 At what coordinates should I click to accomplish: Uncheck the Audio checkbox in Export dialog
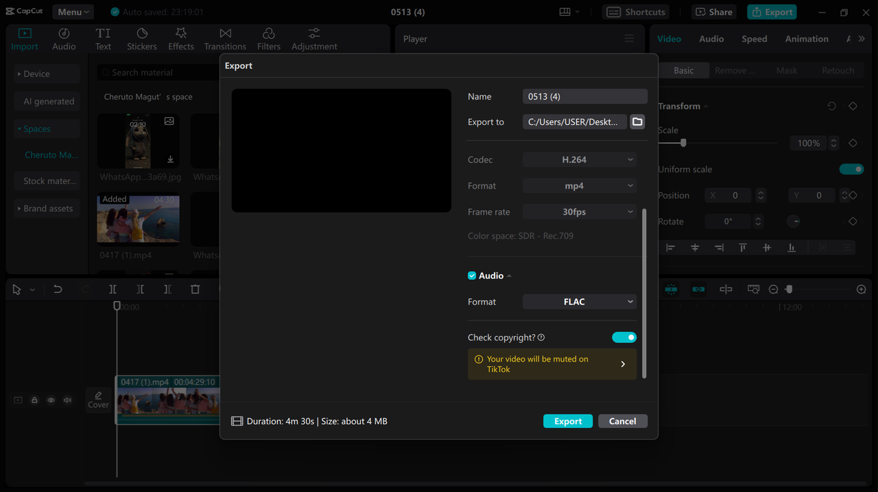[472, 276]
